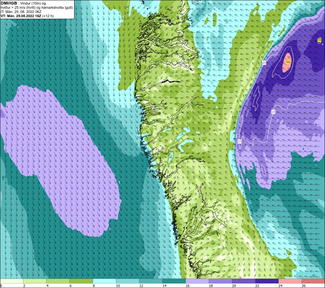
Task: Click the '4' value on colour scale
Action: pyautogui.click(x=47, y=286)
